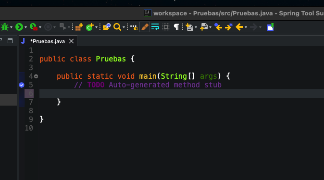This screenshot has width=324, height=180.
Task: Open the Back navigation history dropdown
Action: tap(246, 27)
